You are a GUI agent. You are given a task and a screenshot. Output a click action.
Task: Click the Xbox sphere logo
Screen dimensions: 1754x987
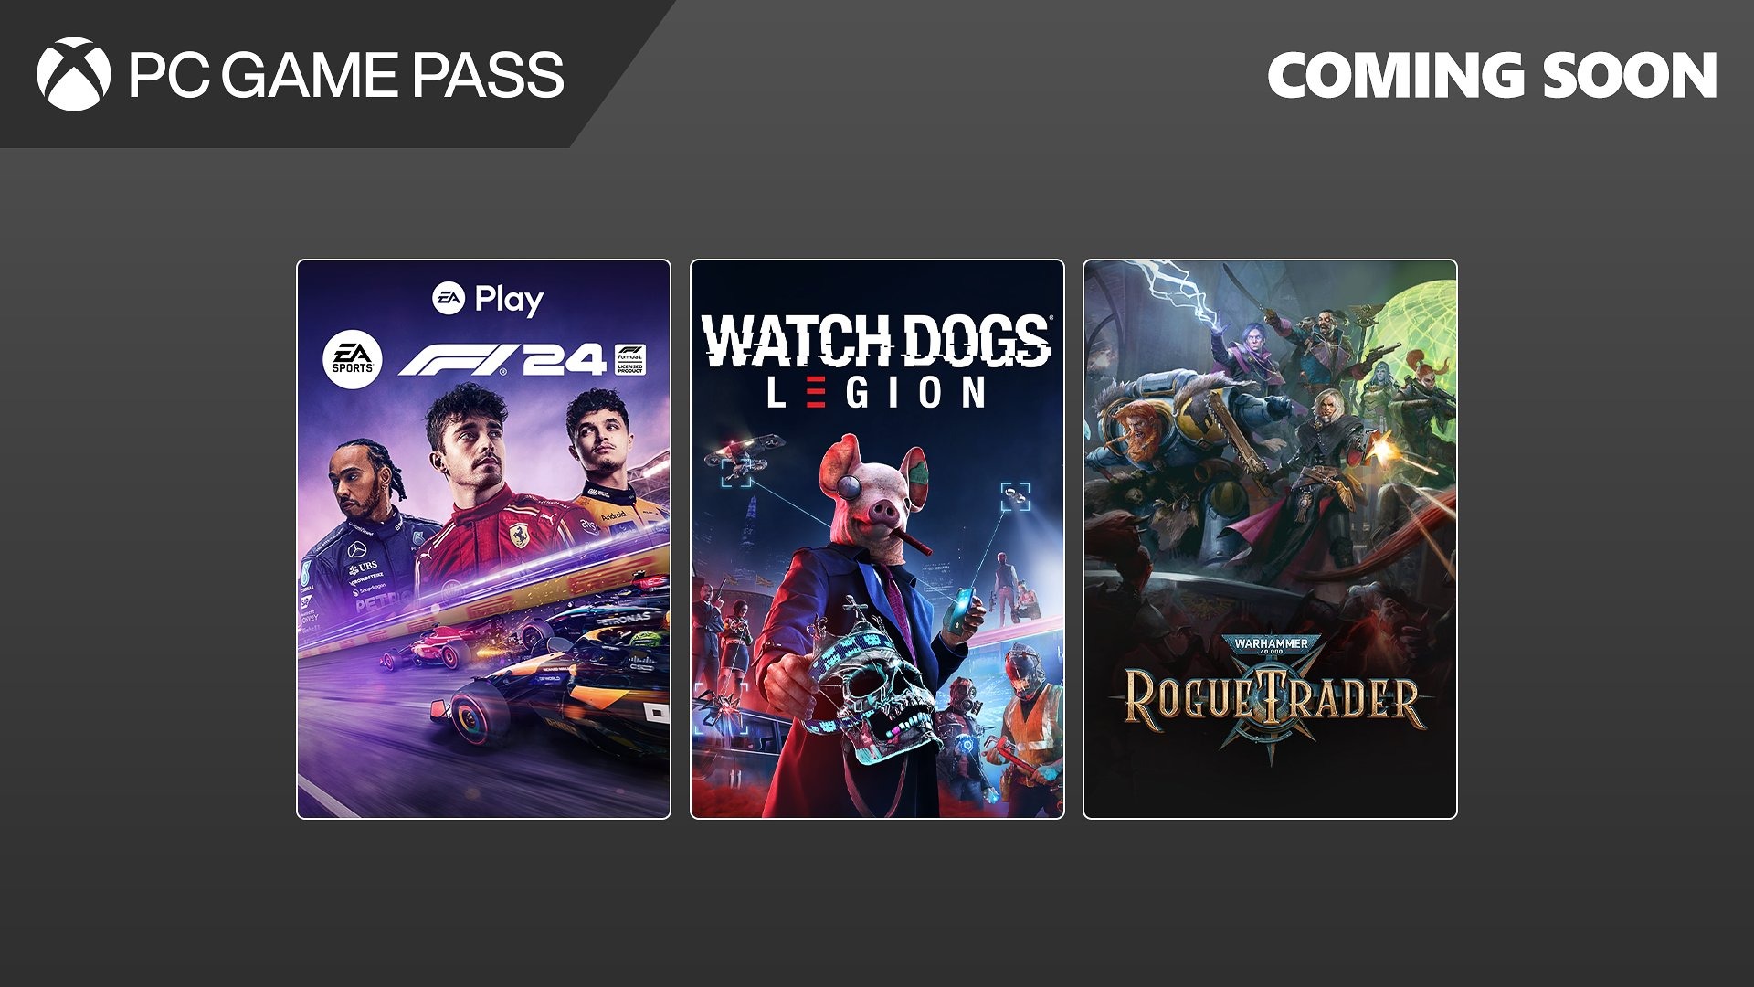click(x=74, y=74)
